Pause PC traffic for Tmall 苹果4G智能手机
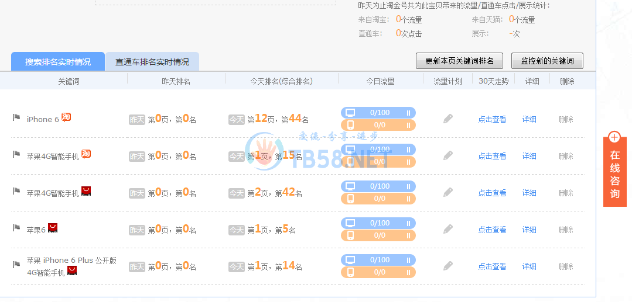The image size is (632, 302). click(x=408, y=186)
